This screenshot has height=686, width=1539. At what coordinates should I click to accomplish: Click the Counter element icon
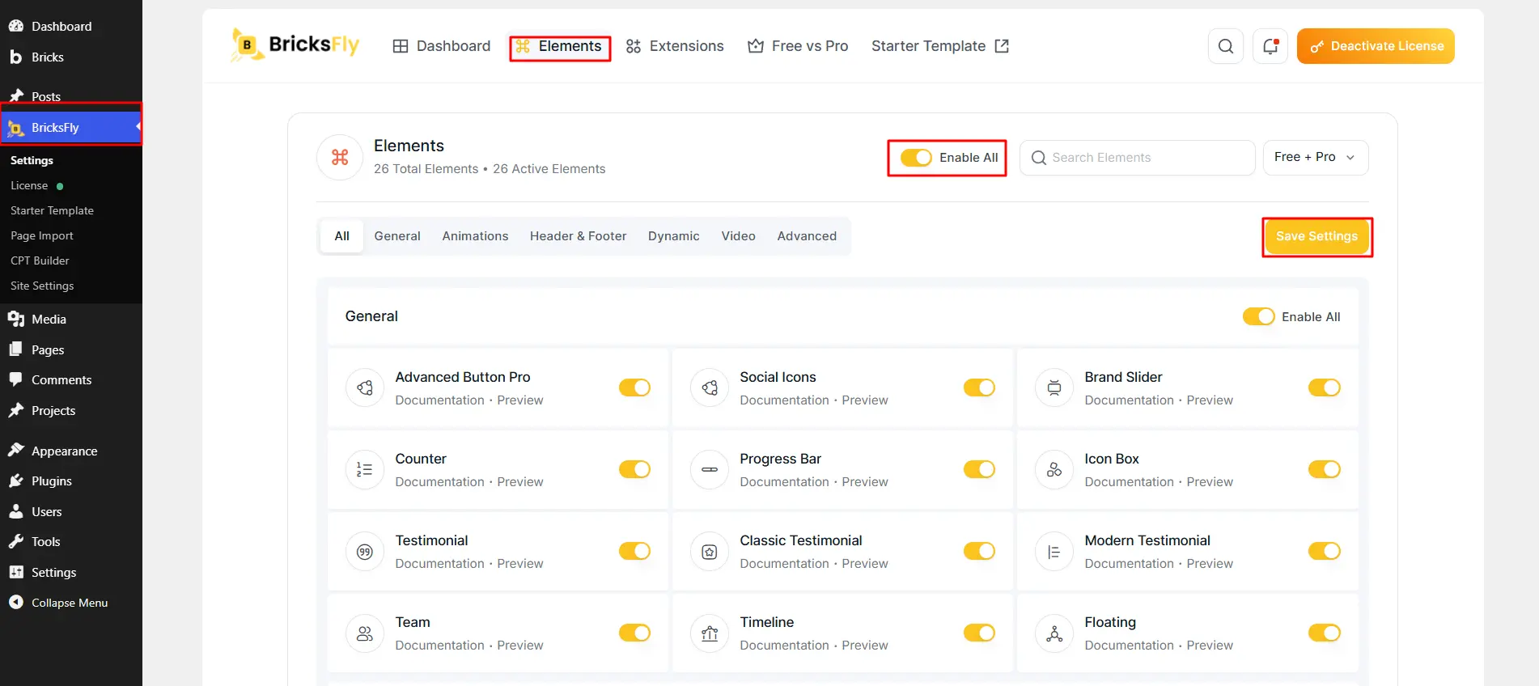[365, 469]
